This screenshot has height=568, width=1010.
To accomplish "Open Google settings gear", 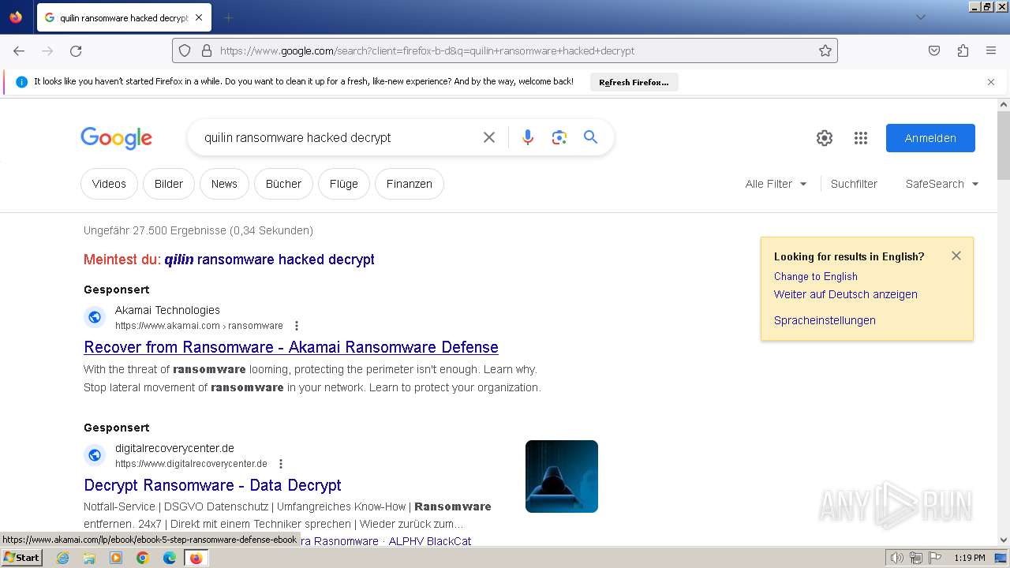I will tap(825, 138).
